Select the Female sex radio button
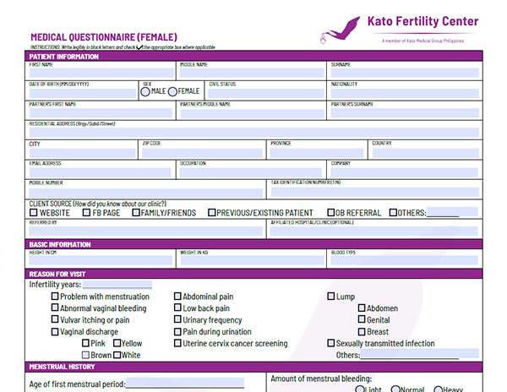 click(173, 91)
